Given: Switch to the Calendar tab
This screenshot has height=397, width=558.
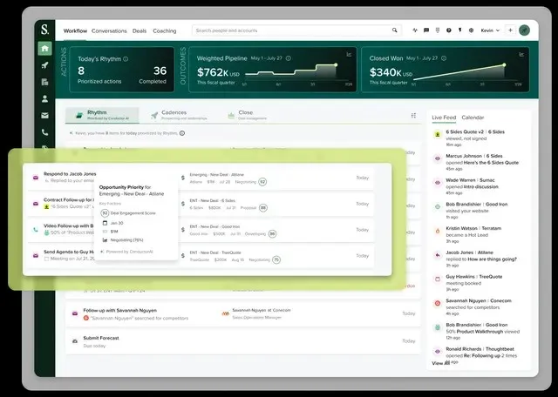Looking at the screenshot, I should tap(473, 118).
